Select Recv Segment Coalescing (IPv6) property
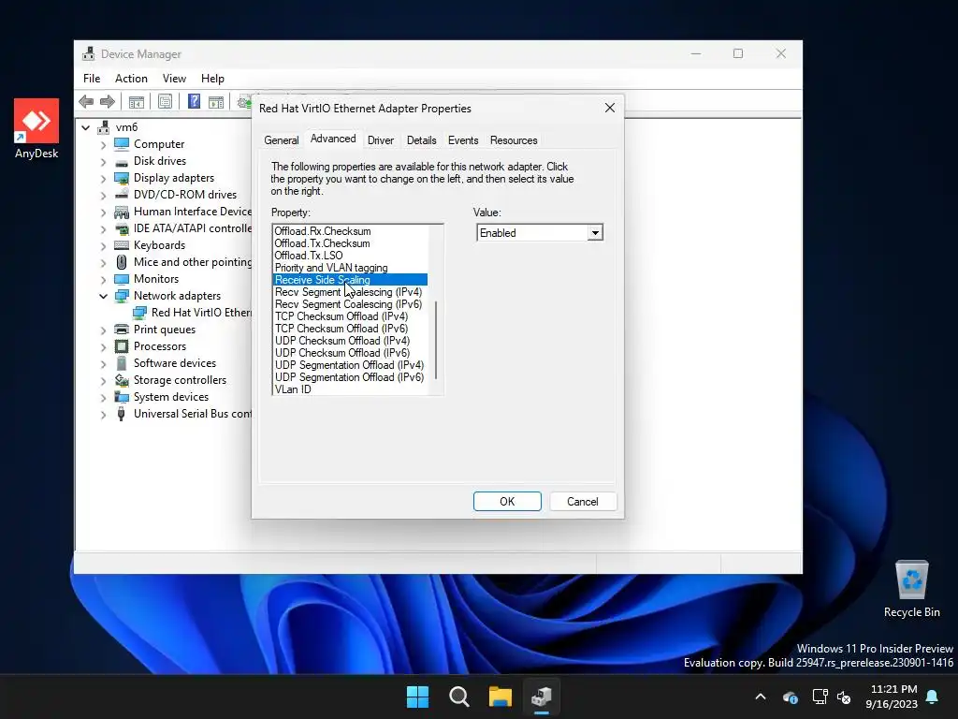This screenshot has height=719, width=958. [350, 304]
